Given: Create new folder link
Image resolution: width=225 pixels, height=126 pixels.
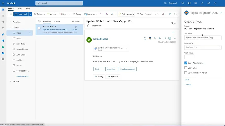Looking at the screenshot, I should pyautogui.click(x=23, y=76).
